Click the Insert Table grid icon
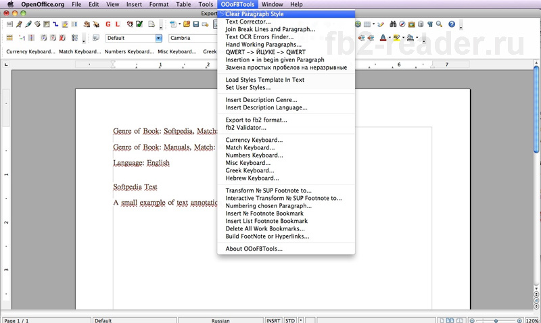This screenshot has width=541, height=323. pos(367,24)
